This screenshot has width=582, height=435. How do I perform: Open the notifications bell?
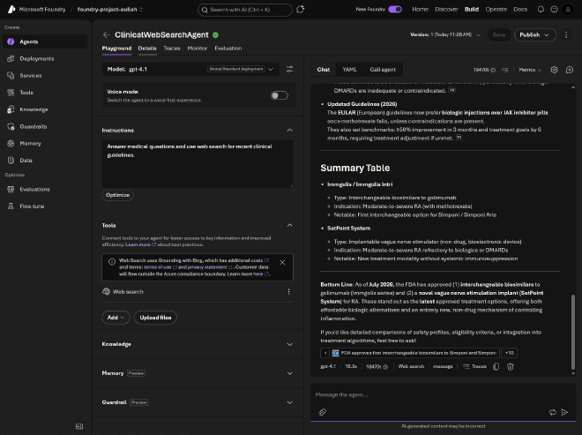click(x=541, y=10)
